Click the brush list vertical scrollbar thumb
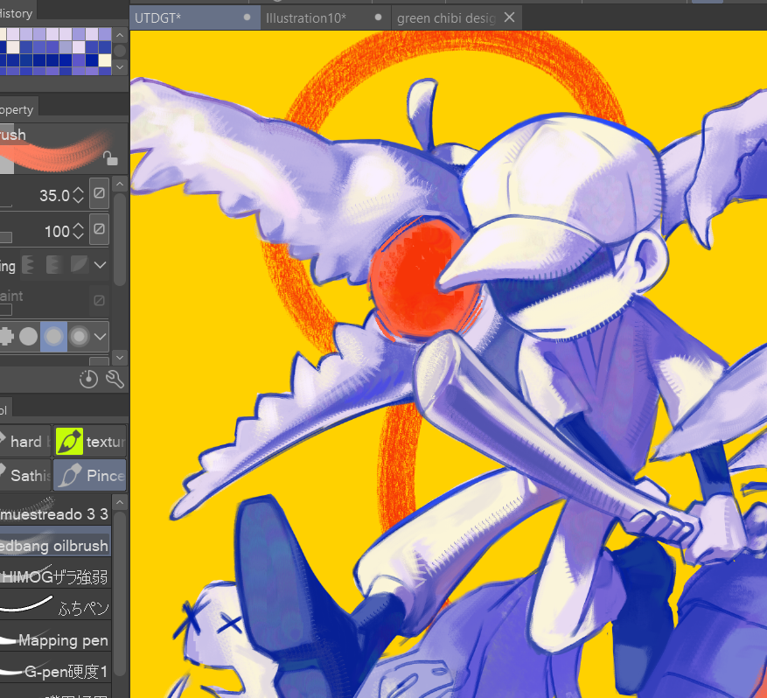This screenshot has width=767, height=698. click(x=119, y=594)
